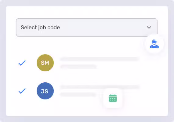Click the green calendar icon

113,98
